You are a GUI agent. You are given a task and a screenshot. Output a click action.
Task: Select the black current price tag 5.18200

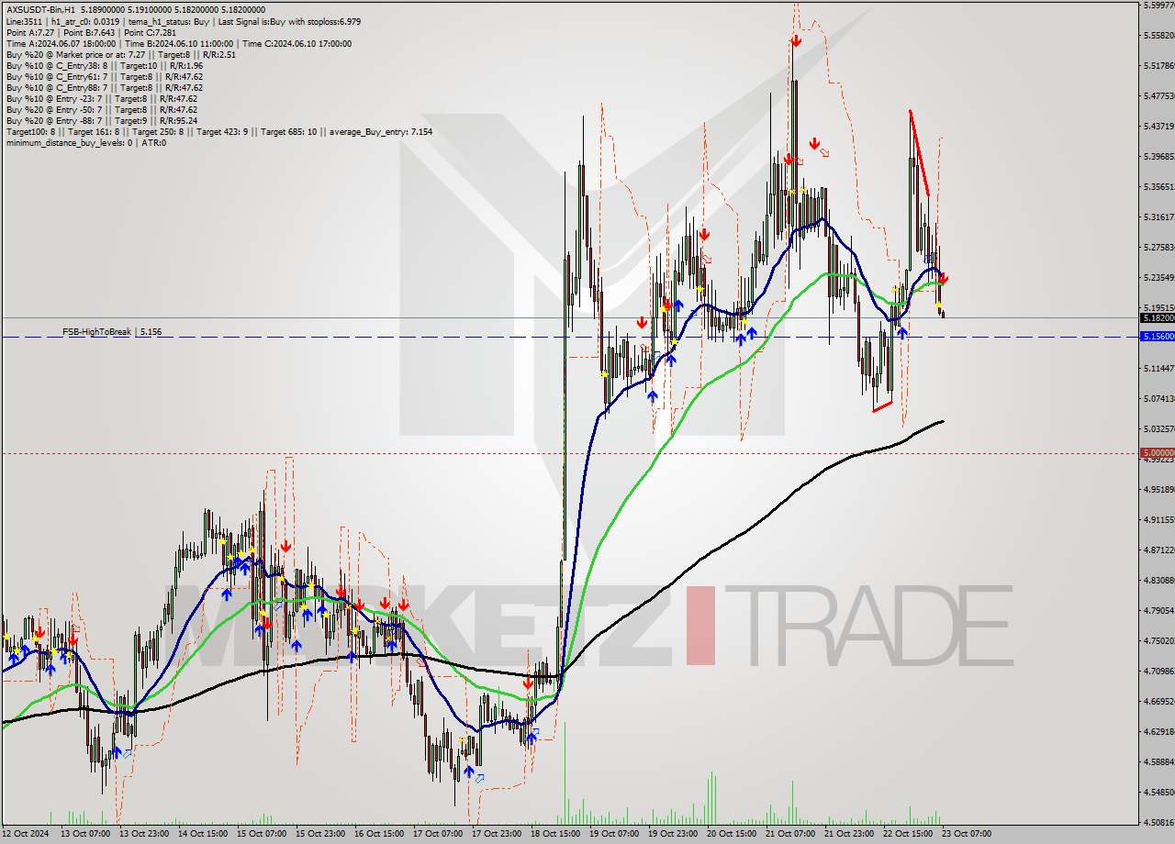[x=1157, y=317]
